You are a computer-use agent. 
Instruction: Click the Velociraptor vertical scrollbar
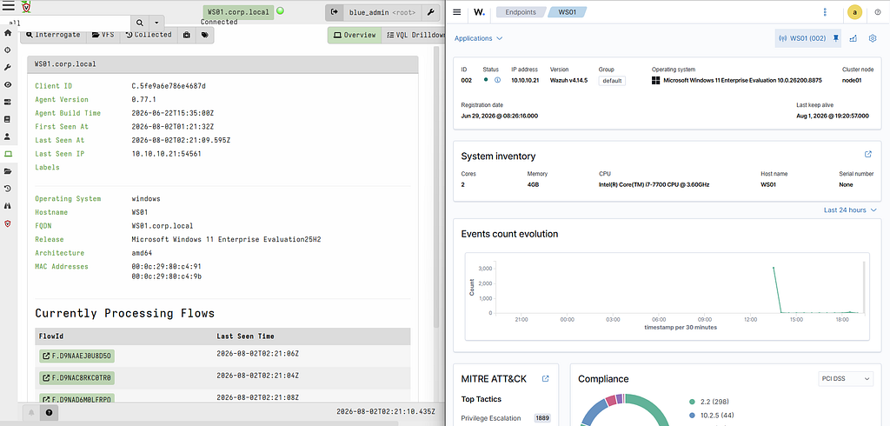pos(436,188)
